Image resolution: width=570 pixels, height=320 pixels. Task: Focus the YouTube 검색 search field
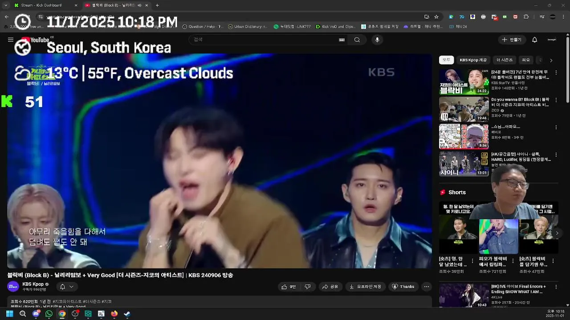[267, 40]
